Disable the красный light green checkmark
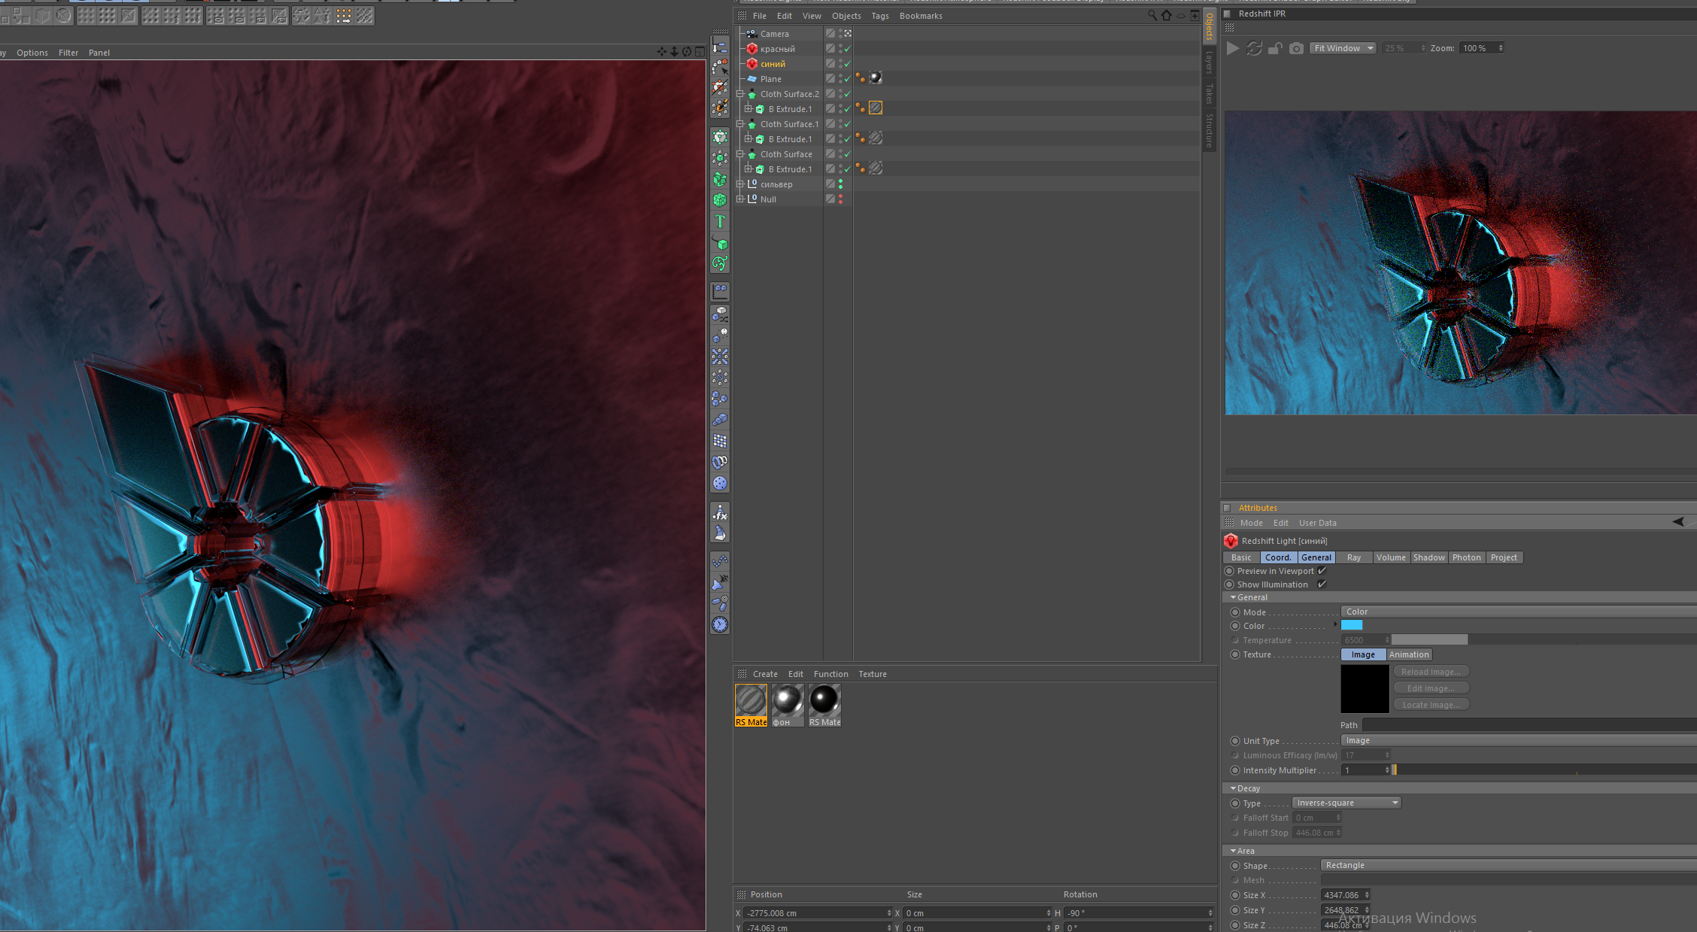This screenshot has width=1697, height=932. tap(848, 49)
